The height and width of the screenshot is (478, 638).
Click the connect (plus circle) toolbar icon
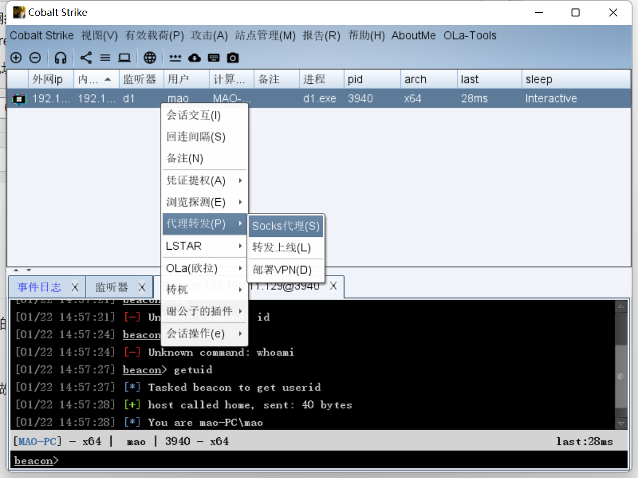click(16, 57)
